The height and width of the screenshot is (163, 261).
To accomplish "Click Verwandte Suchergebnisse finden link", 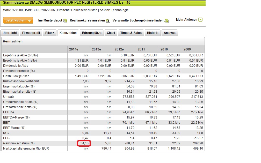I will pyautogui.click(x=138, y=20).
